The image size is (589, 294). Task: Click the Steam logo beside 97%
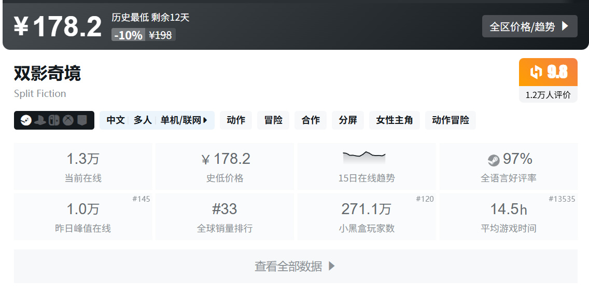coord(494,160)
